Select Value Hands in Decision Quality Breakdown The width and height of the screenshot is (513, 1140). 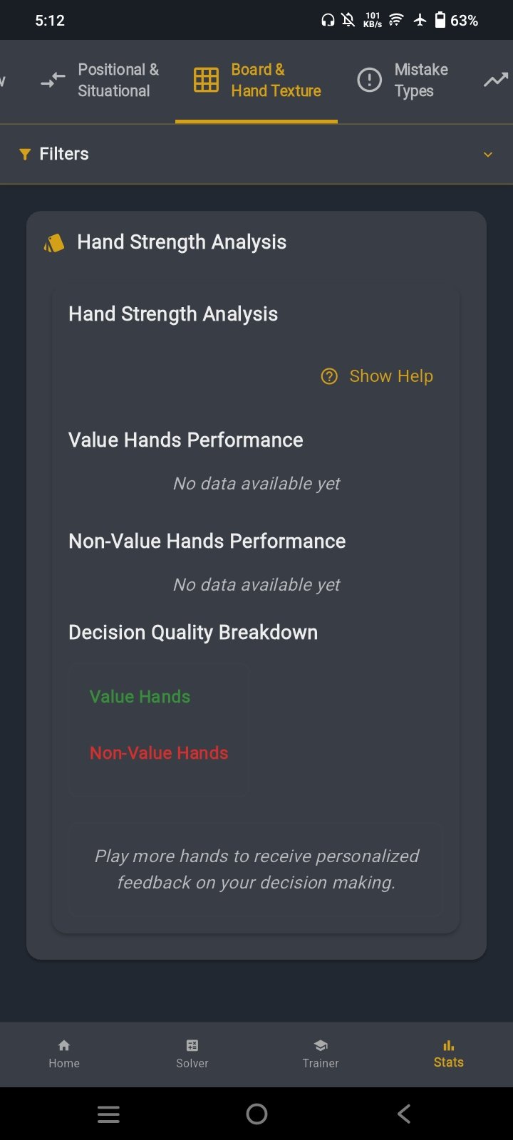pos(140,697)
